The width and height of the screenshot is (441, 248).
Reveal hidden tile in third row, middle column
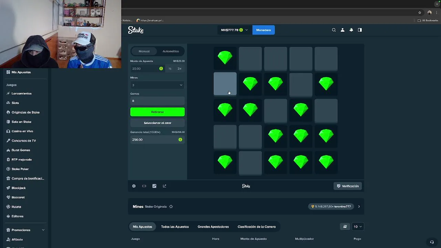point(276,111)
